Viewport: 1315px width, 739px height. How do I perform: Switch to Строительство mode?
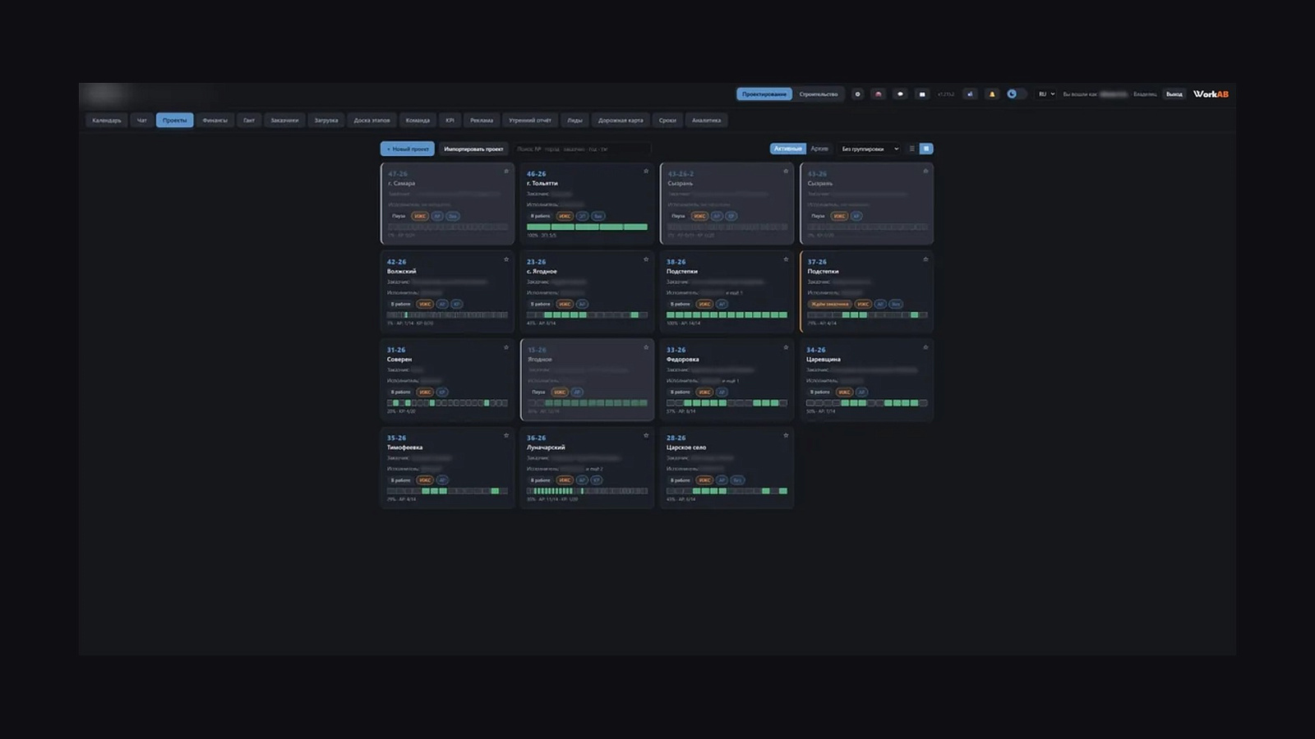(x=819, y=94)
